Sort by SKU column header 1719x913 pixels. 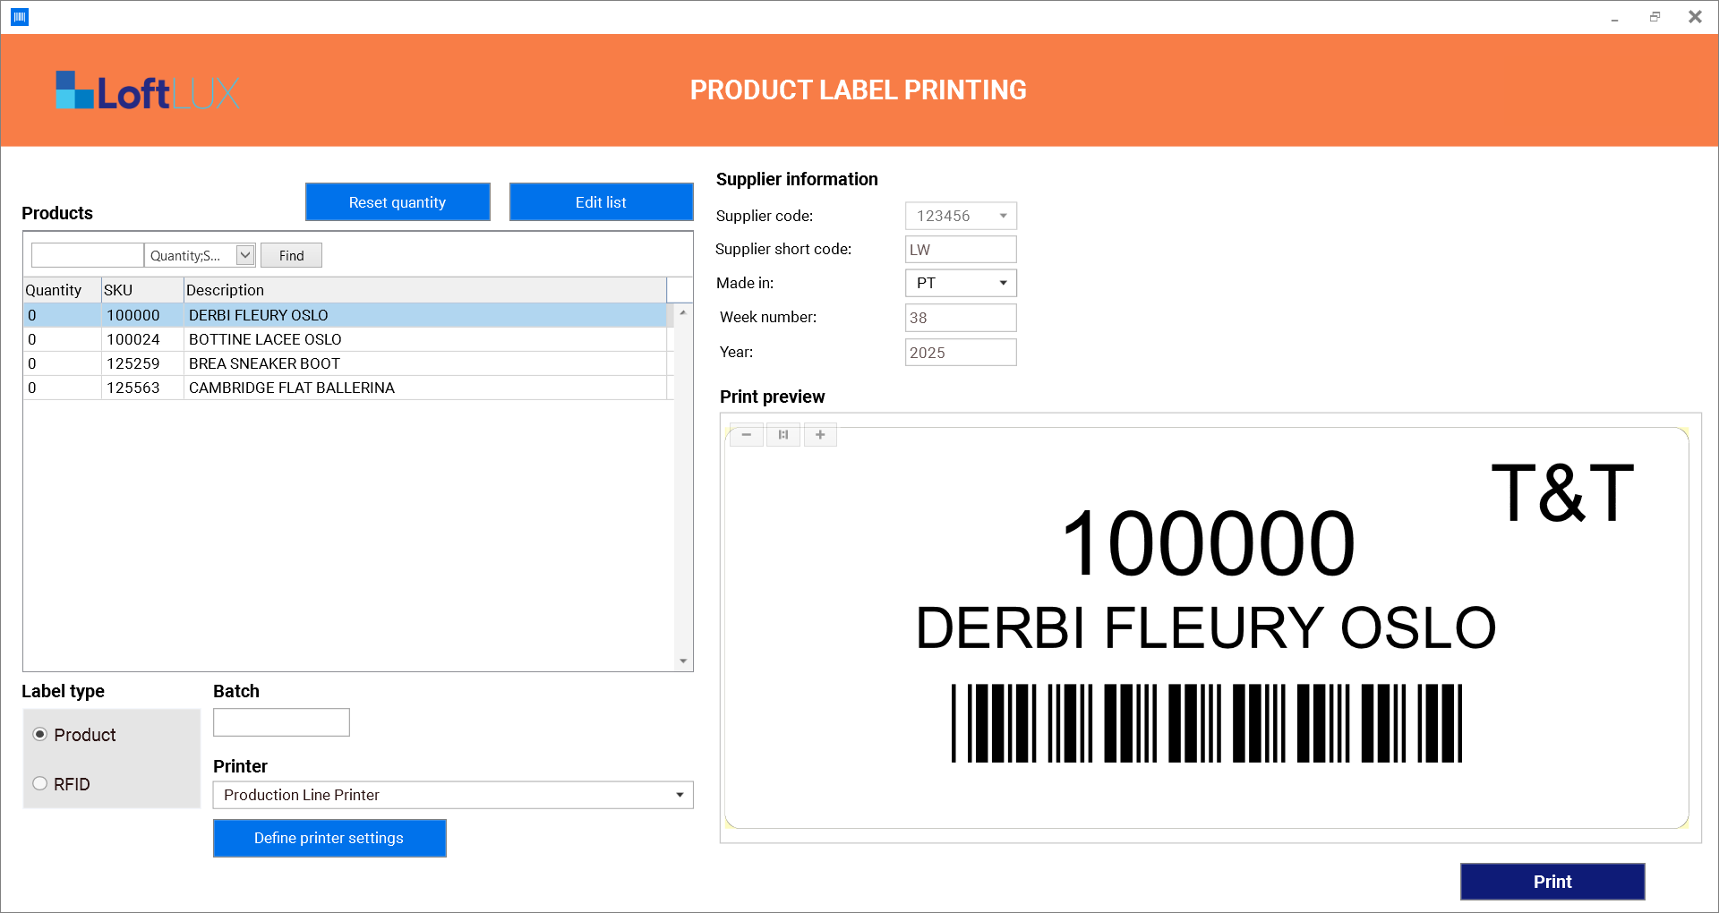click(x=142, y=290)
